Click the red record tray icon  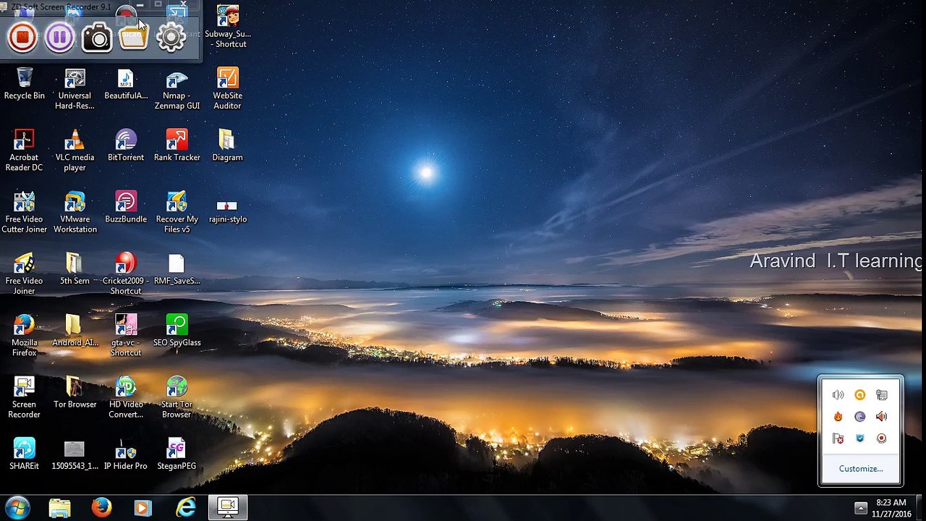[881, 439]
